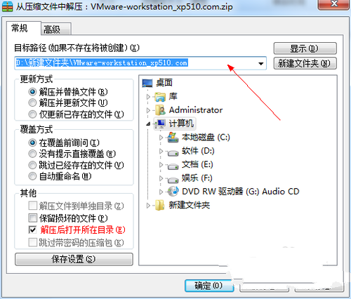Open the destination path dropdown arrow
This screenshot has width=351, height=299.
[x=260, y=63]
